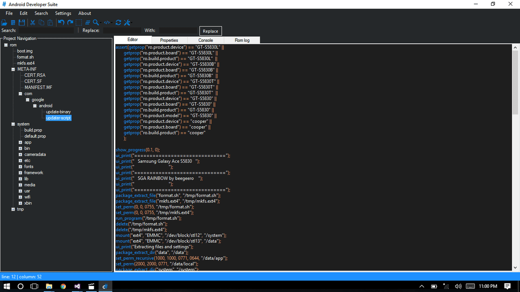Click the text lines toolbar icon
Screen dimensions: 520x292
click(x=87, y=22)
